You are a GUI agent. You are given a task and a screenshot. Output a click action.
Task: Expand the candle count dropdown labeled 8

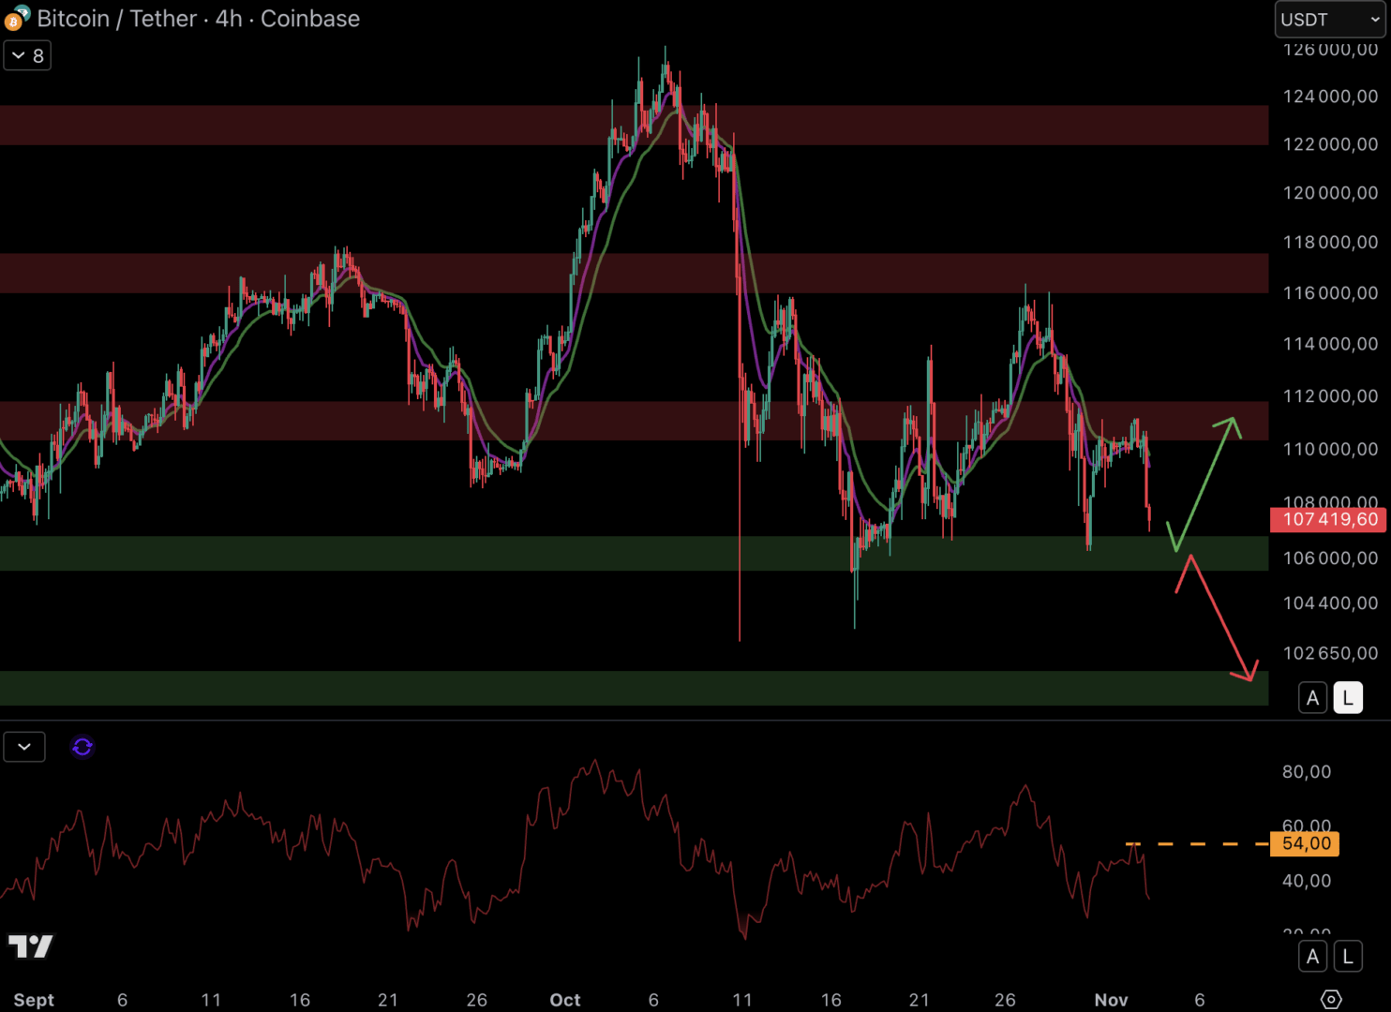pos(27,55)
